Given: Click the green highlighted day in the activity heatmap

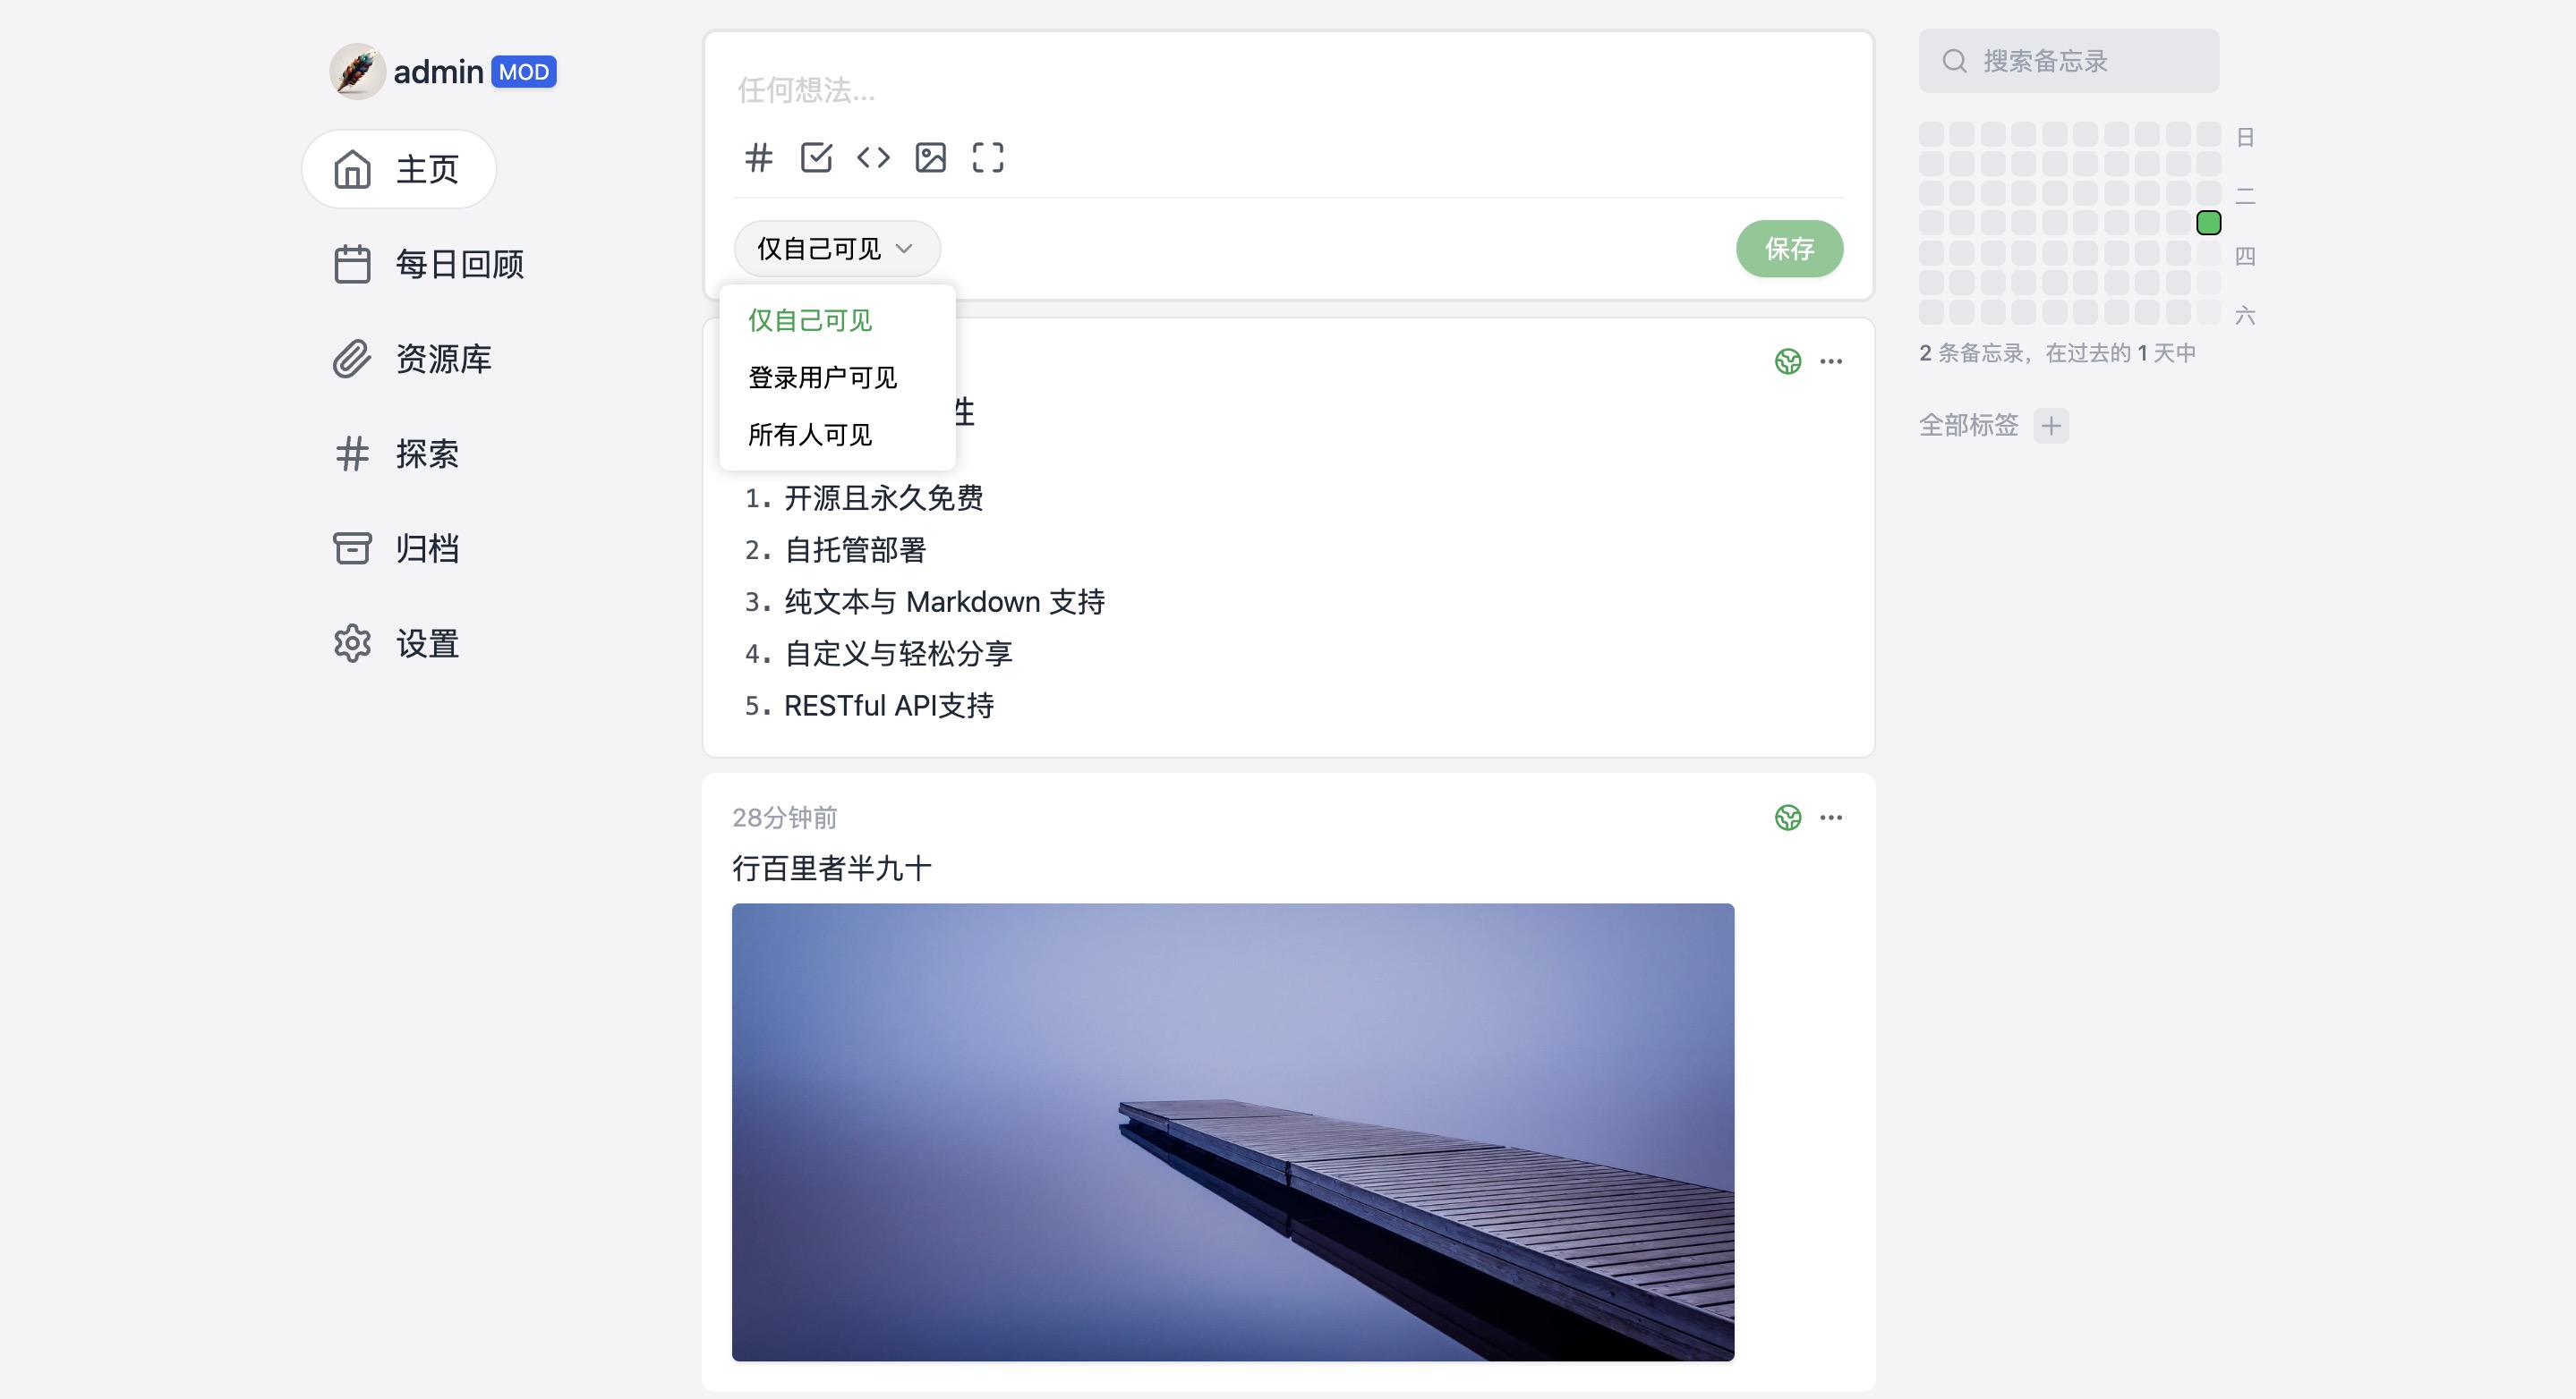Looking at the screenshot, I should [x=2209, y=223].
